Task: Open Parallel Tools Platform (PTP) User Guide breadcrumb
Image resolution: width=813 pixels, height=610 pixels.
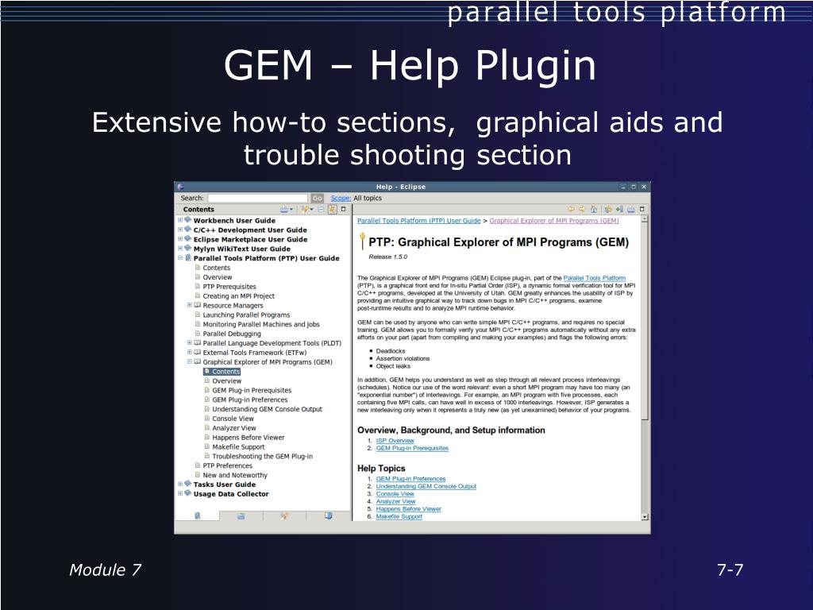Action: click(x=419, y=221)
